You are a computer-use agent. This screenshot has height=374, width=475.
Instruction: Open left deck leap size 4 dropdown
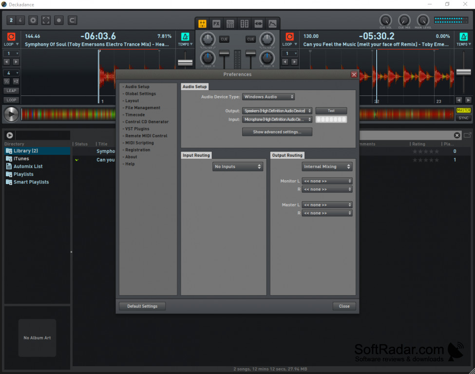pos(11,73)
